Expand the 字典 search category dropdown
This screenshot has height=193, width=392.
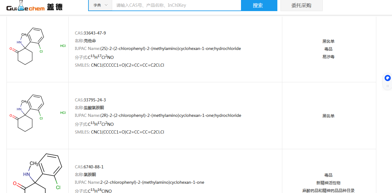100,5
